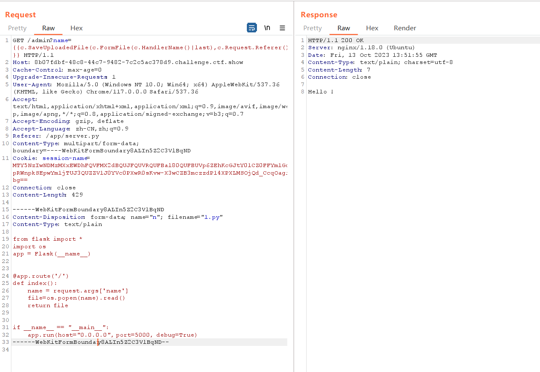
Task: Open the Response Render tab
Action: pyautogui.click(x=405, y=28)
